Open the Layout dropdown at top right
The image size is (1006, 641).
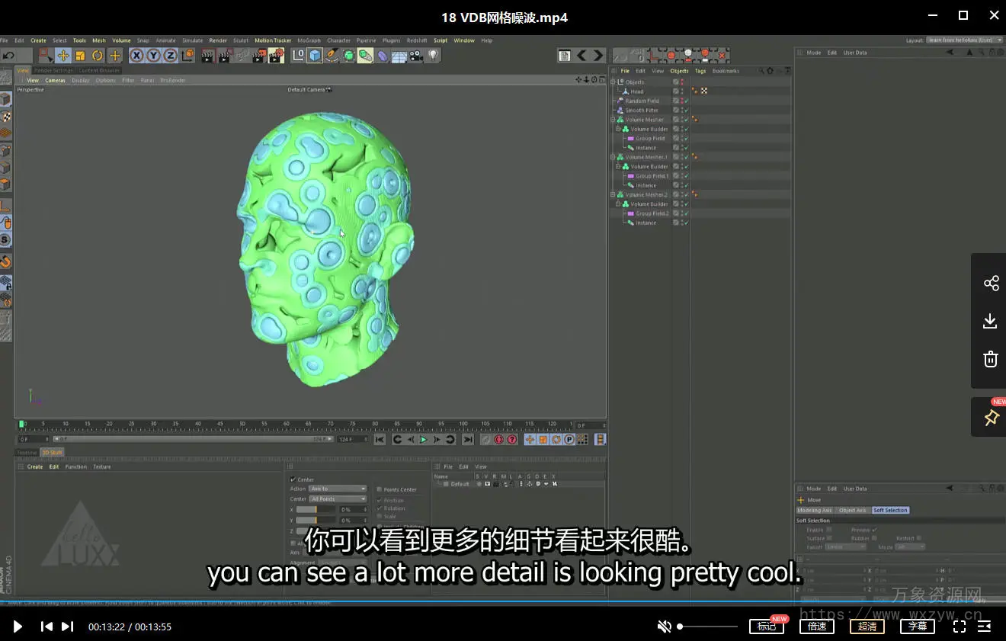[x=965, y=40]
